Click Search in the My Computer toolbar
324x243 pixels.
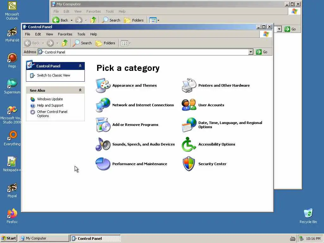point(111,20)
